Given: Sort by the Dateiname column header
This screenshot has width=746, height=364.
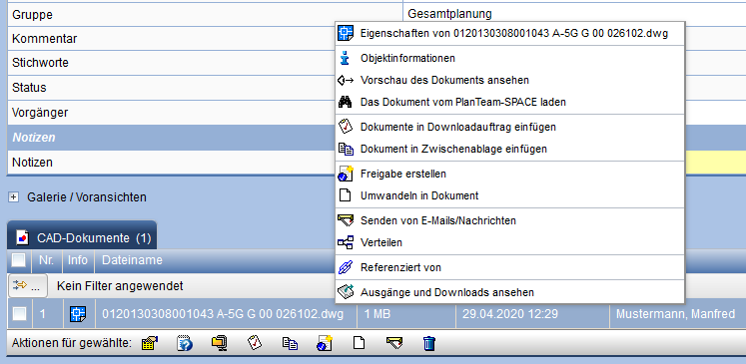Looking at the screenshot, I should coord(132,260).
